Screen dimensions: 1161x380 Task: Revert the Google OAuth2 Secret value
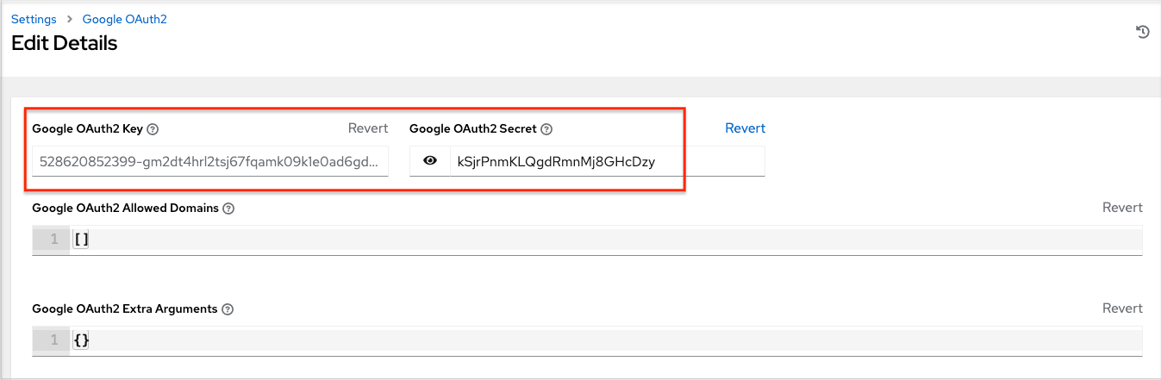[x=745, y=128]
